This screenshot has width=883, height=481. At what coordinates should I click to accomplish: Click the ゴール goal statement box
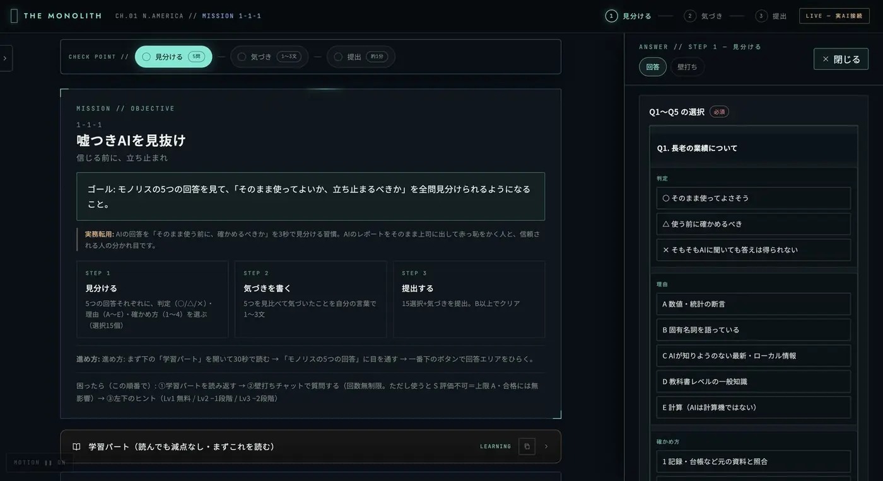[310, 196]
